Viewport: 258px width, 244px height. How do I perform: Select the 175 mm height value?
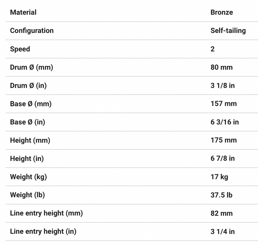223,140
